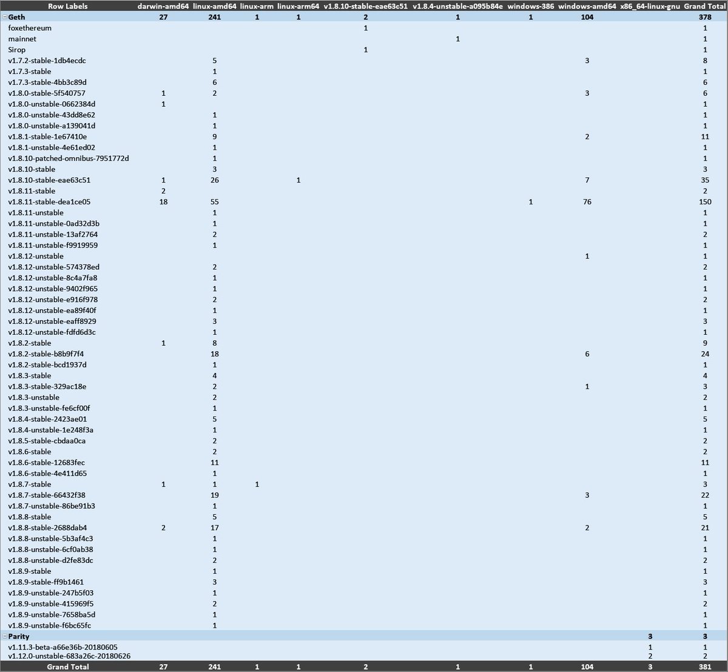
Task: Select the linux-arm value in v1.8.7-stable row
Action: [x=257, y=485]
